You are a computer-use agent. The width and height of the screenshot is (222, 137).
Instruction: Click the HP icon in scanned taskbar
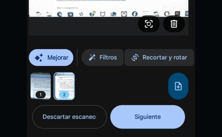click(81, 14)
